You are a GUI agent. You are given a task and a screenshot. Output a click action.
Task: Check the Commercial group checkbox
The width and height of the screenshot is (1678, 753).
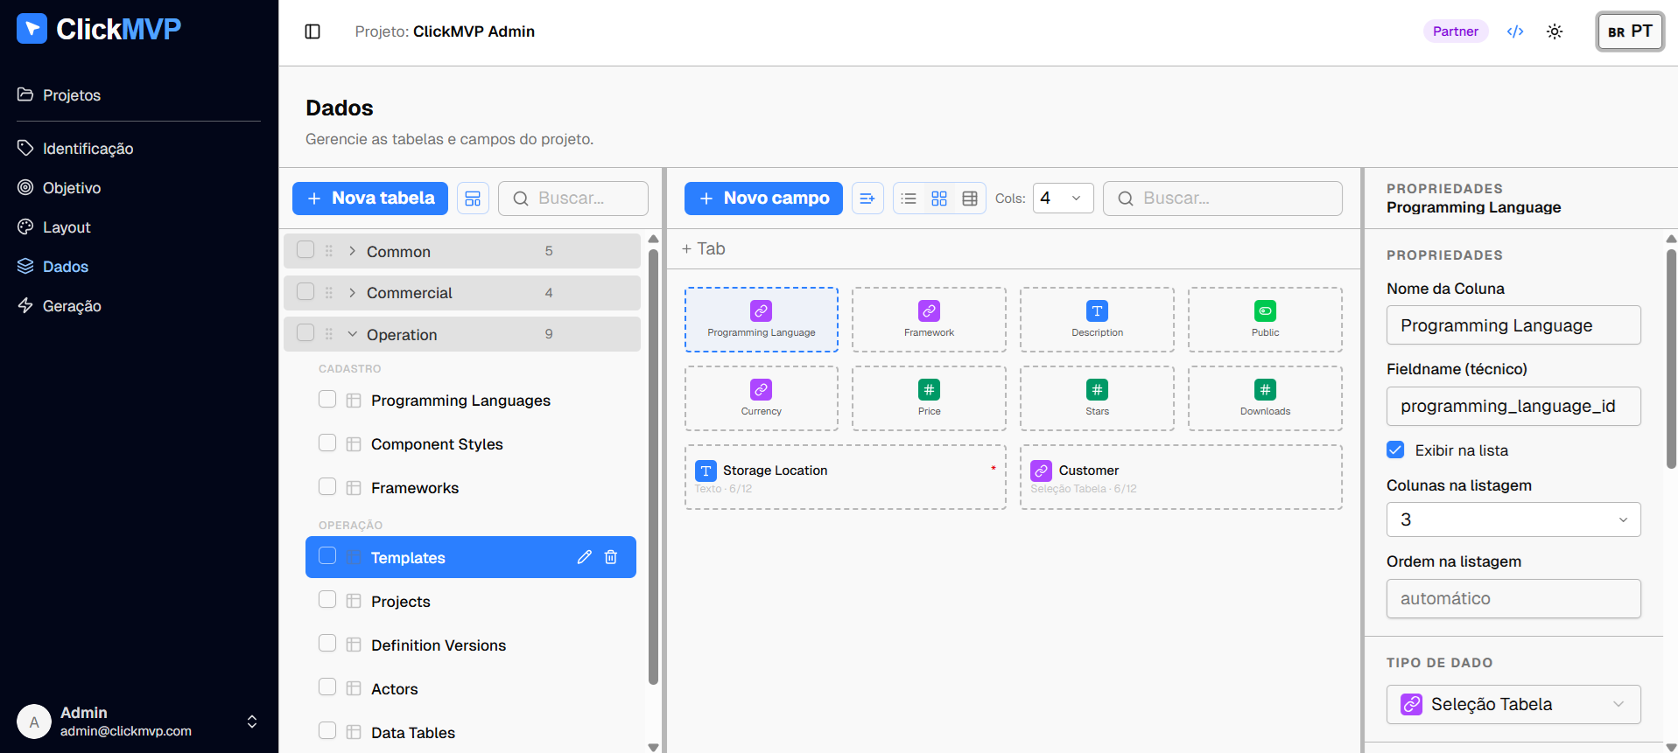(x=305, y=291)
